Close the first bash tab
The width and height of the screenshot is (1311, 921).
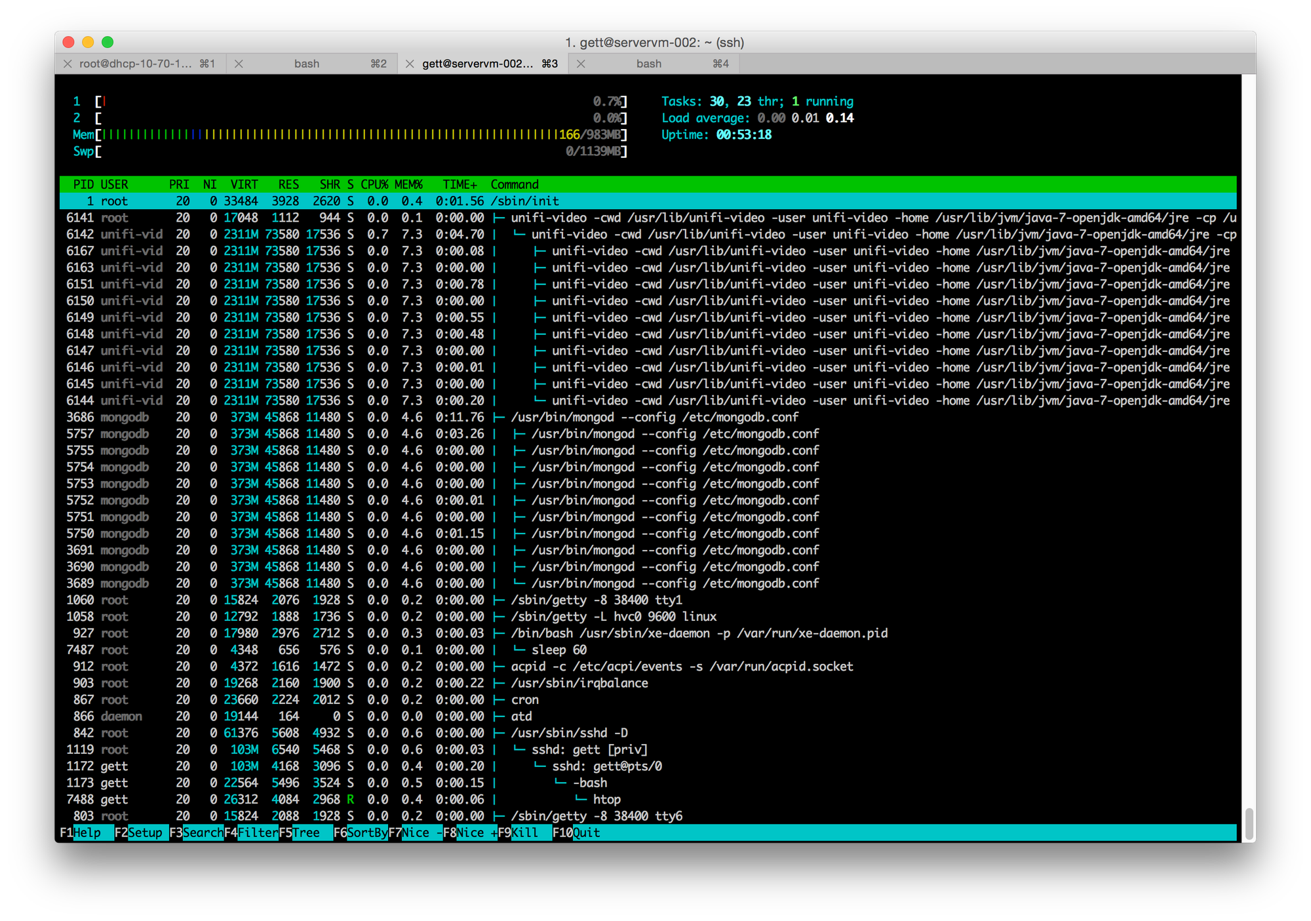click(x=239, y=64)
